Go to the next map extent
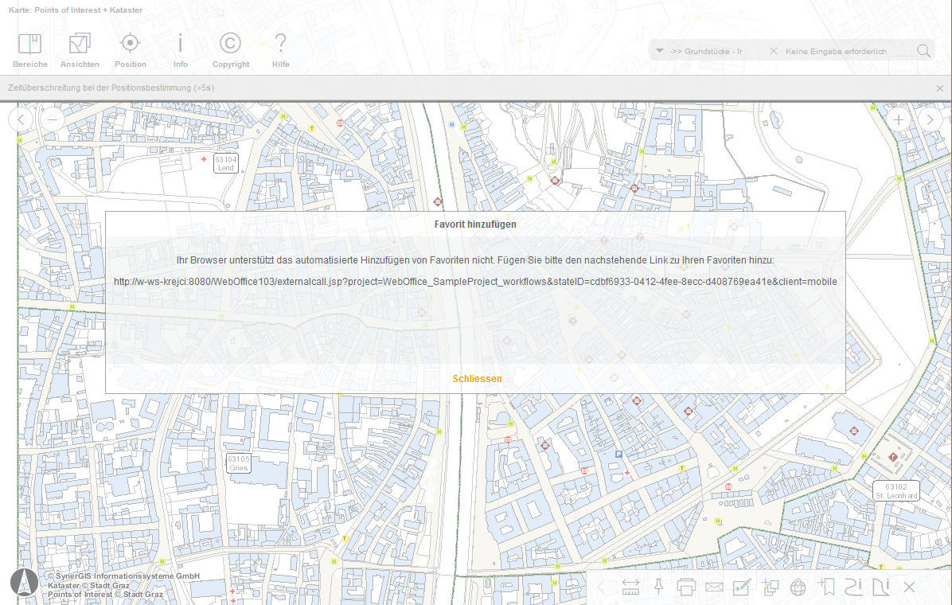Image resolution: width=952 pixels, height=605 pixels. click(x=931, y=119)
